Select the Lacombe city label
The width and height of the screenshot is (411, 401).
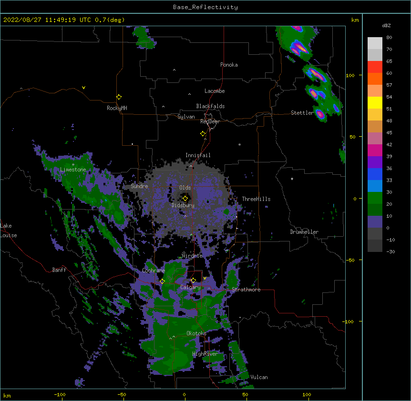point(215,91)
